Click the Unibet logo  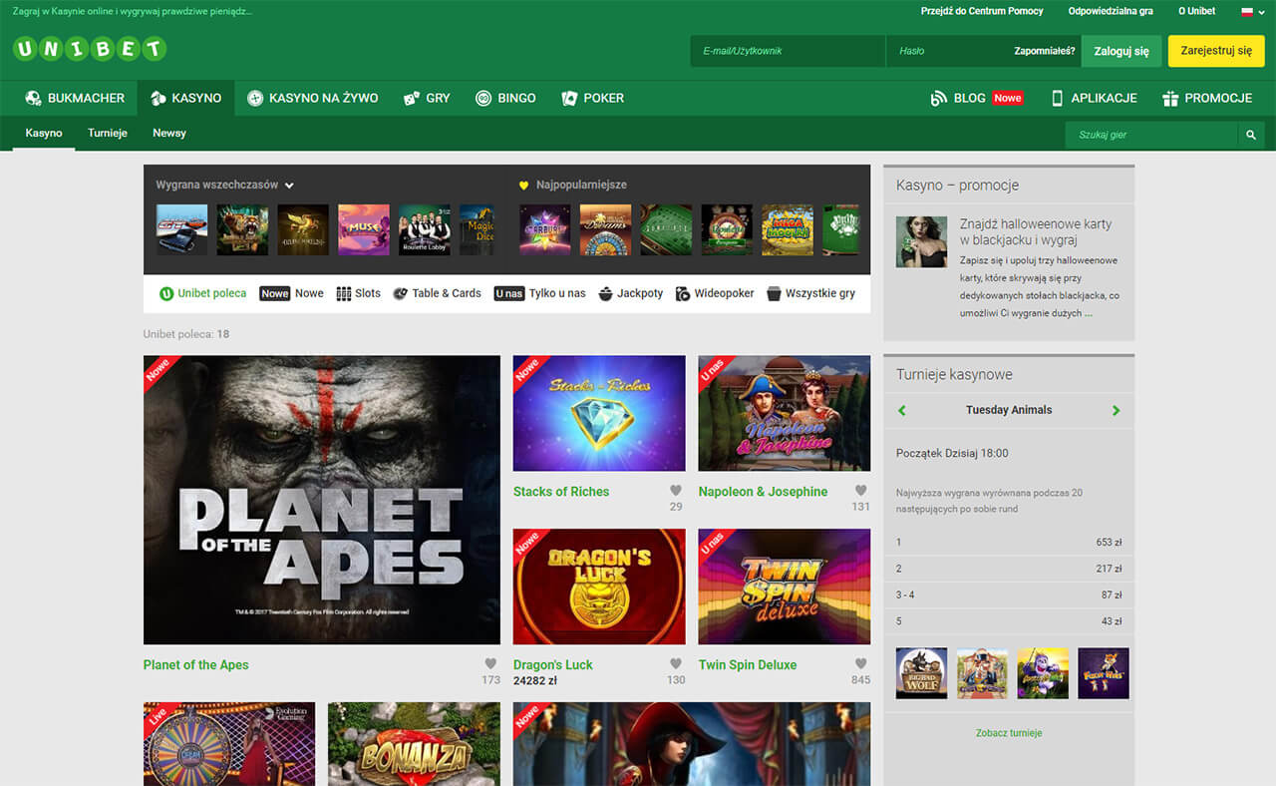point(90,49)
